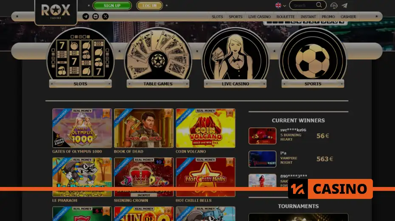Click the Coin Volcano title link
Screen dimensions: 395x221
(x=191, y=151)
